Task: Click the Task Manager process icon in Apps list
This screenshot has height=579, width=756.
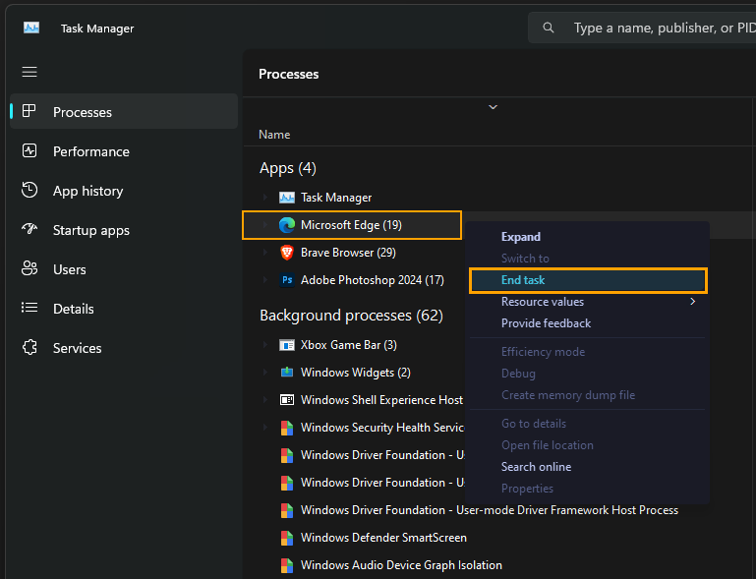Action: click(287, 198)
